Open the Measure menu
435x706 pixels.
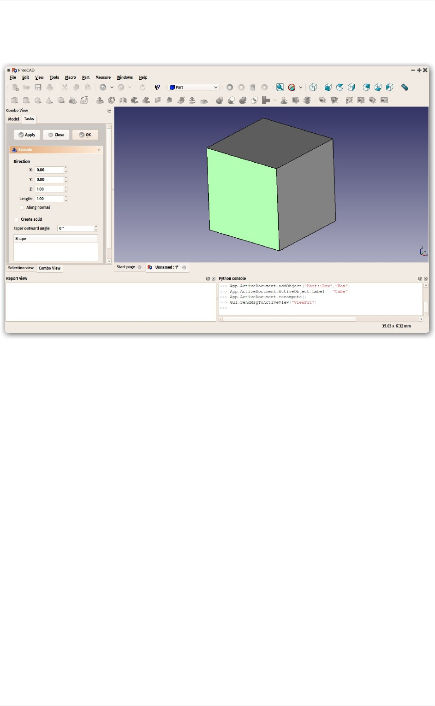[103, 77]
